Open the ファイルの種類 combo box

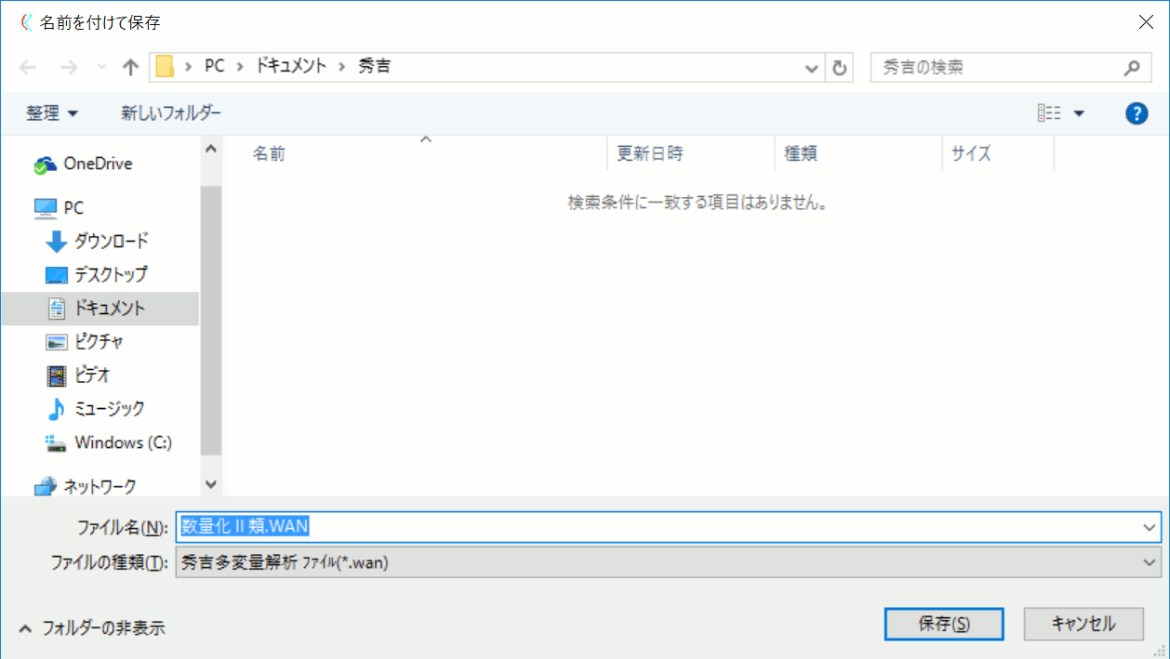(668, 562)
